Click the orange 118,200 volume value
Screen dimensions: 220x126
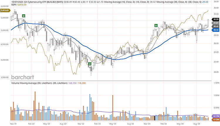82,83
